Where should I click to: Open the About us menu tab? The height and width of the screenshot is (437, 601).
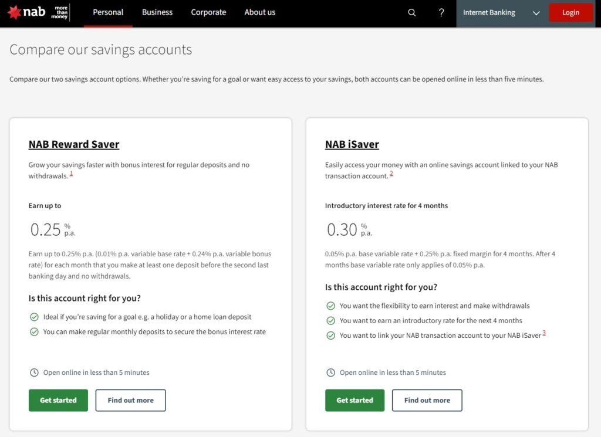coord(260,12)
